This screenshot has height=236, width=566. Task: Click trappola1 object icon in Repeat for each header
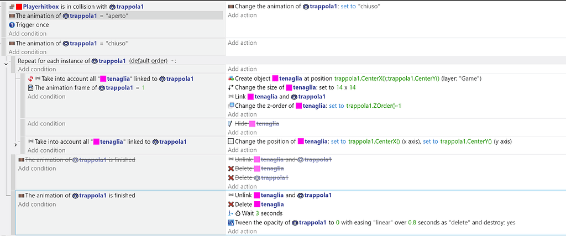click(x=95, y=61)
